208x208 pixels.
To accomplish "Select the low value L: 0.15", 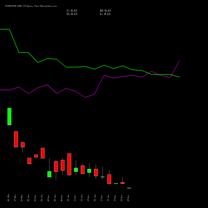I will pyautogui.click(x=105, y=14).
